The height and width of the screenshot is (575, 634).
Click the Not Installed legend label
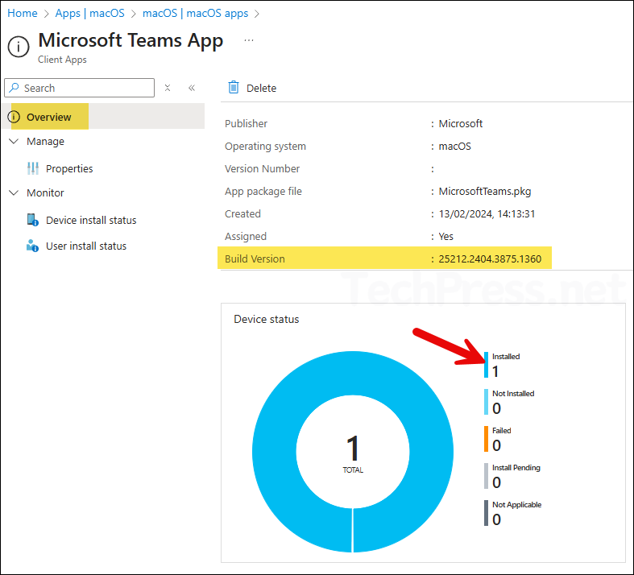coord(513,393)
